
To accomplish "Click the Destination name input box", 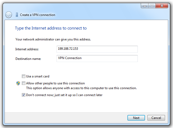I will point(97,58).
